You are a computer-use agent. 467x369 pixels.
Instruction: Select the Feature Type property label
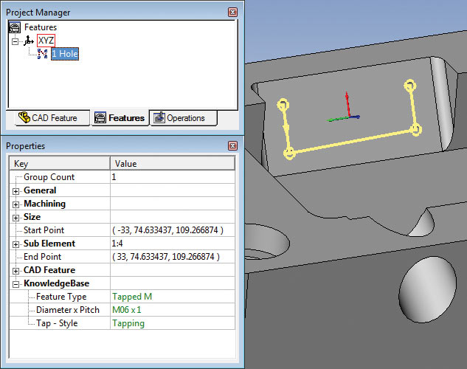61,297
